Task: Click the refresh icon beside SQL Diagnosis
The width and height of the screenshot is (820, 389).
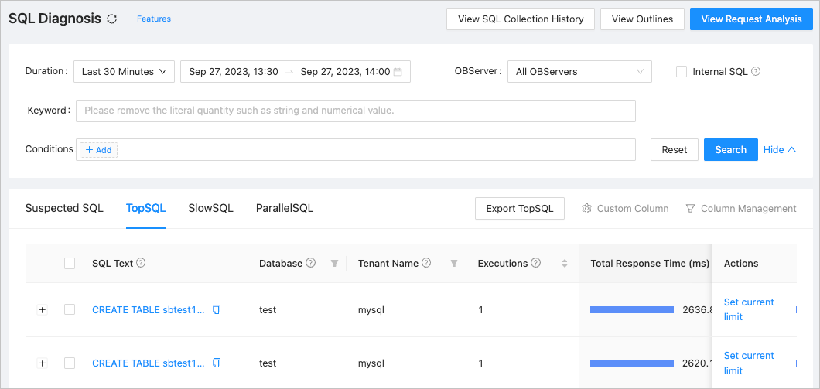Action: click(112, 19)
